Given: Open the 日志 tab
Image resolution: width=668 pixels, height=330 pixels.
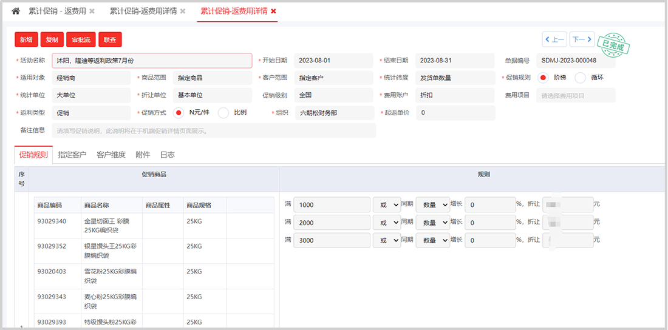Looking at the screenshot, I should (167, 155).
